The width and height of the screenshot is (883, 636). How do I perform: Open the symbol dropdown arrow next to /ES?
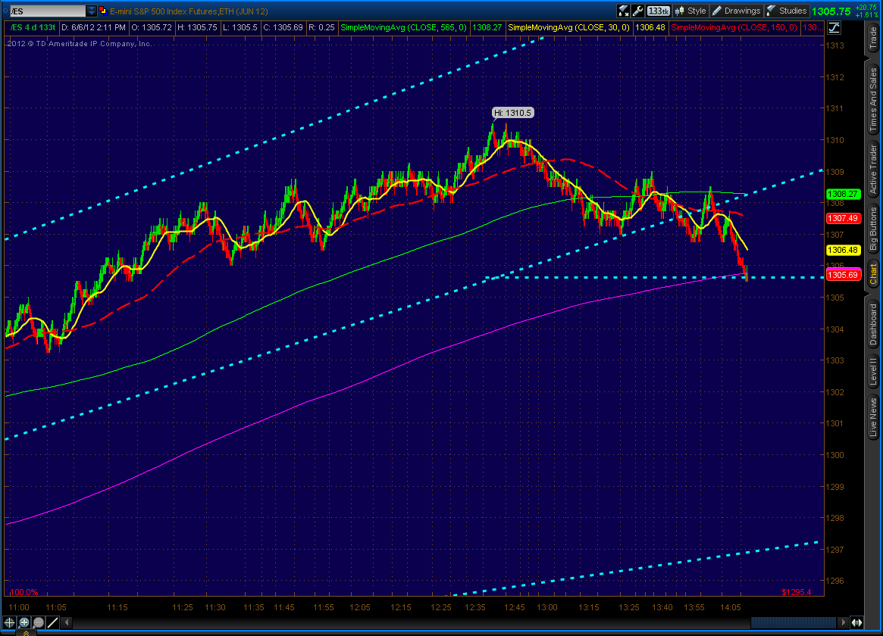tap(91, 11)
